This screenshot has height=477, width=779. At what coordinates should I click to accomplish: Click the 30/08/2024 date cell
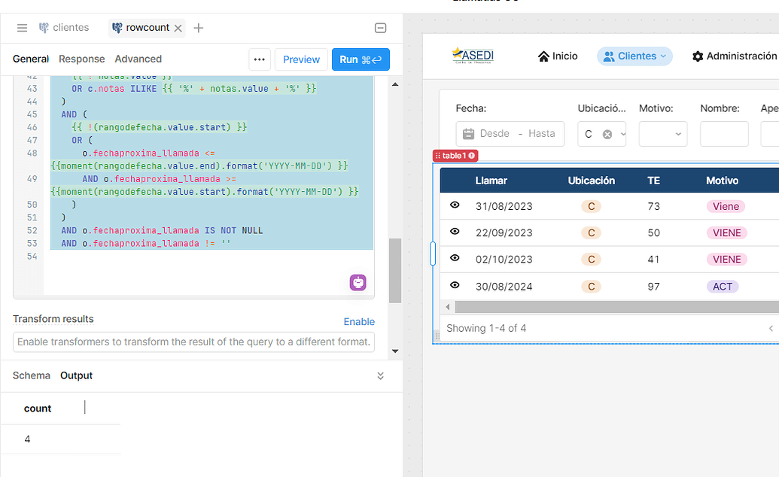[504, 287]
